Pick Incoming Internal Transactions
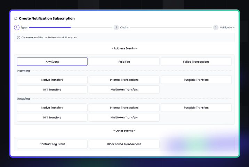 pyautogui.click(x=124, y=80)
